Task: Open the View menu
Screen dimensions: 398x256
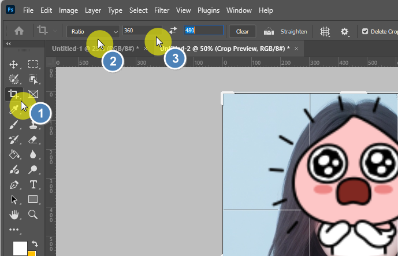Action: 183,10
